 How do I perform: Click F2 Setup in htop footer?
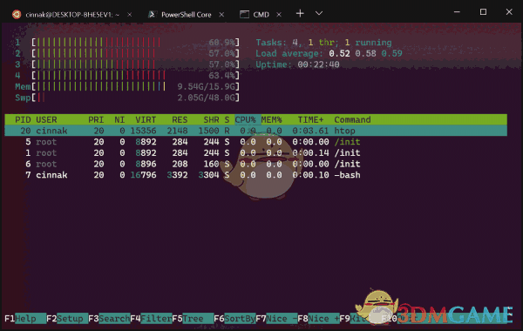click(67, 319)
